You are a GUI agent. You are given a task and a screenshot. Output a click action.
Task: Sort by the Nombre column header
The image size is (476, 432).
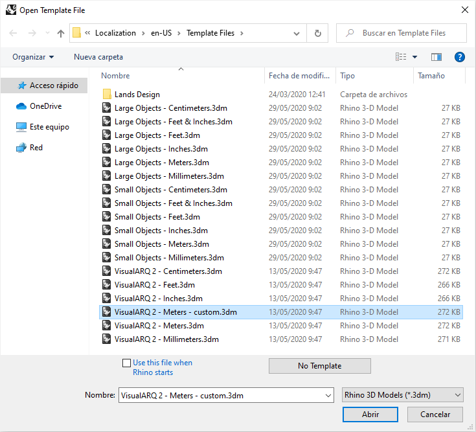point(115,76)
